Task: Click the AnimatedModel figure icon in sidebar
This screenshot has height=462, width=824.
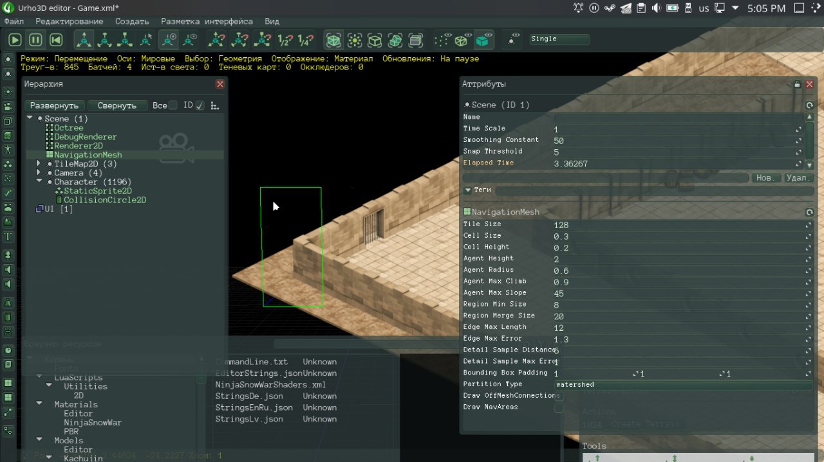Action: click(8, 149)
